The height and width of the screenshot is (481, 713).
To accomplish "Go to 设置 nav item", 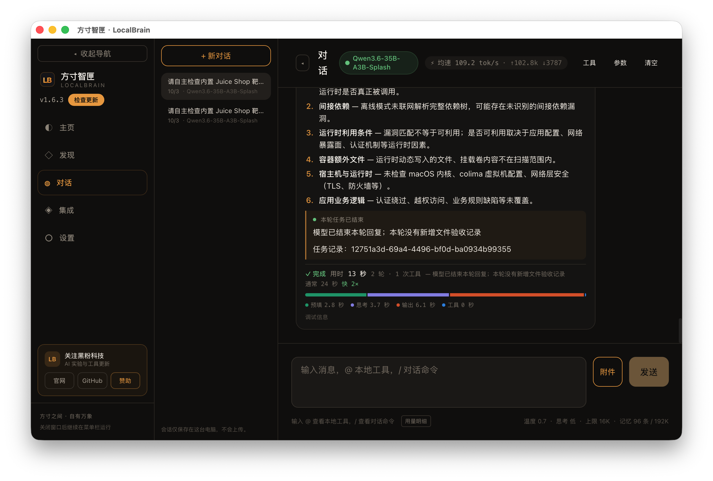I will coord(92,238).
